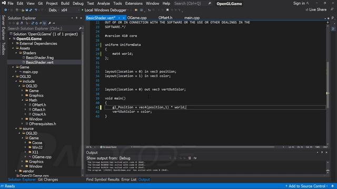Click the Open File toolbar icon
This screenshot has width=337, height=189.
point(23,10)
